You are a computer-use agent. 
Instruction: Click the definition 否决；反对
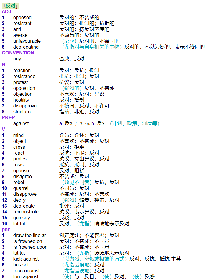pyautogui.click(x=72, y=59)
